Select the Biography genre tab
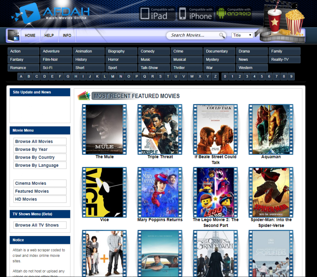Viewport: 317px width, 277px height. 121,51
